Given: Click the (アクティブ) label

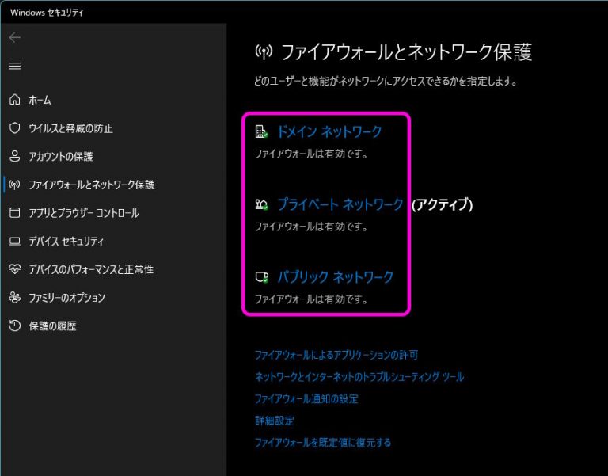Looking at the screenshot, I should pyautogui.click(x=442, y=204).
